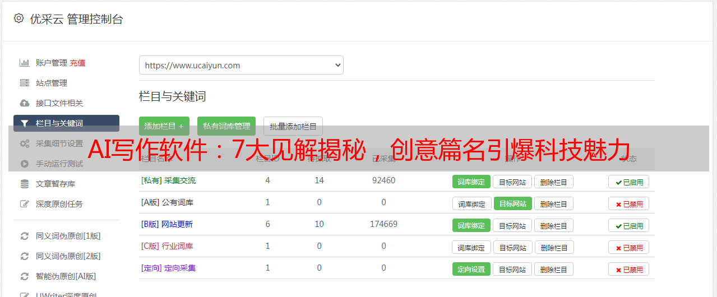Click the red 充值 link
Screen dimensions: 717x297
coord(77,63)
